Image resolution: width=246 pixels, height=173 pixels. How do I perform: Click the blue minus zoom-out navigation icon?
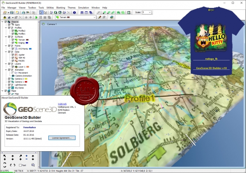[x=26, y=159]
